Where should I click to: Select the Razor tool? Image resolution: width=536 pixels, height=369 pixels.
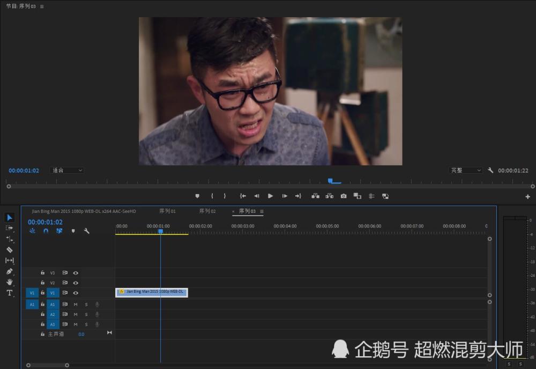[x=10, y=249]
